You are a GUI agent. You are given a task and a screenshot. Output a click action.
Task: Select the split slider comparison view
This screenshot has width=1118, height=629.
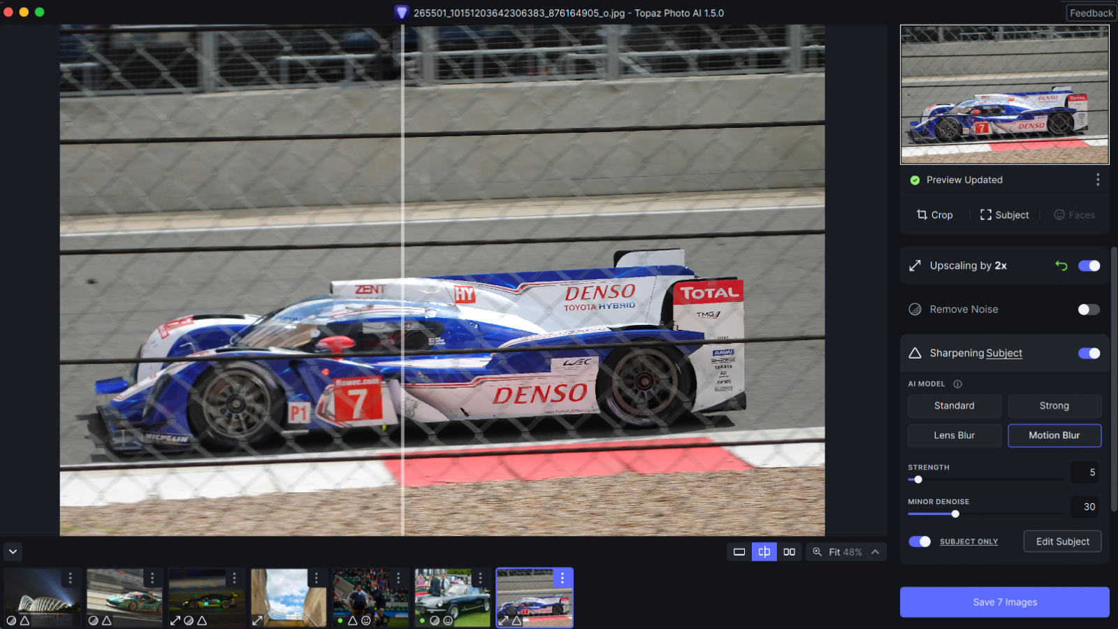(764, 552)
